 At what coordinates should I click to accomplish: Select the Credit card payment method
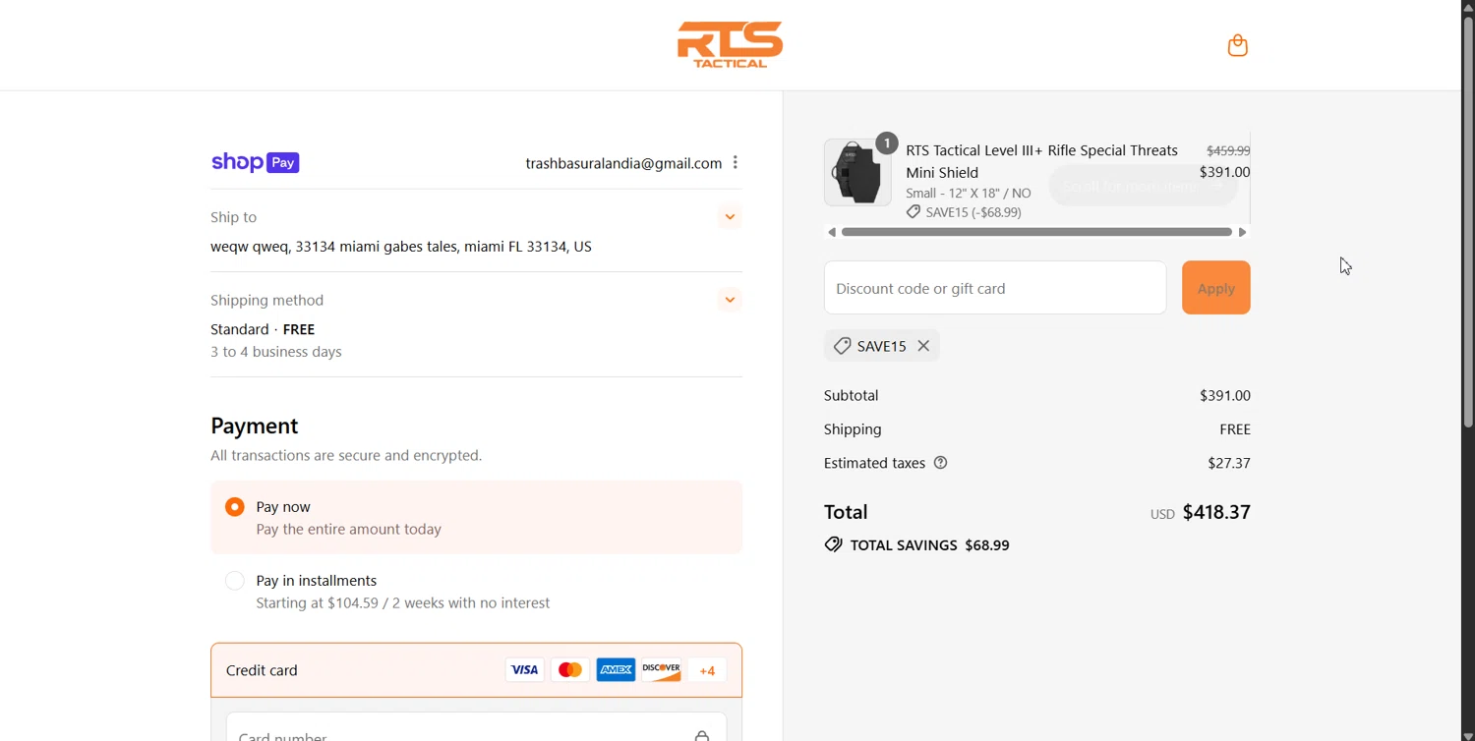pyautogui.click(x=476, y=670)
